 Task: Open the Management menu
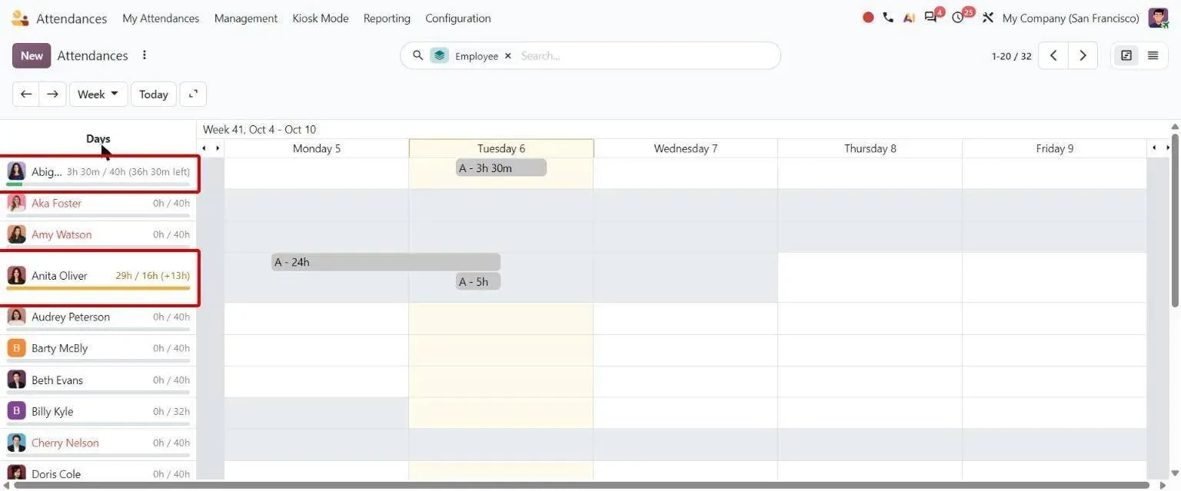[246, 18]
